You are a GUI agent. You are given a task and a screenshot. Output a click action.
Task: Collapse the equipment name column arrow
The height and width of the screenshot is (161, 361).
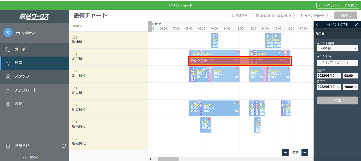[x=150, y=26]
